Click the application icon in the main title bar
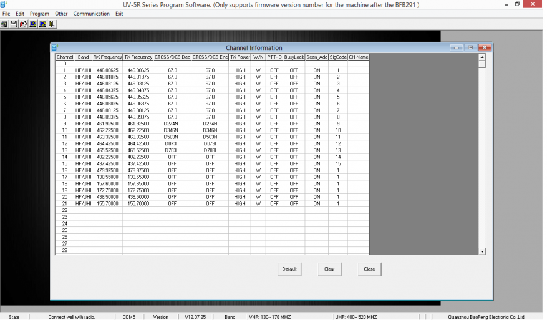 pyautogui.click(x=4, y=4)
